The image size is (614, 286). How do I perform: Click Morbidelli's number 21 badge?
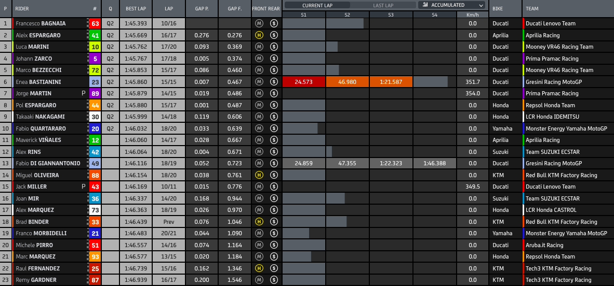[x=95, y=233]
